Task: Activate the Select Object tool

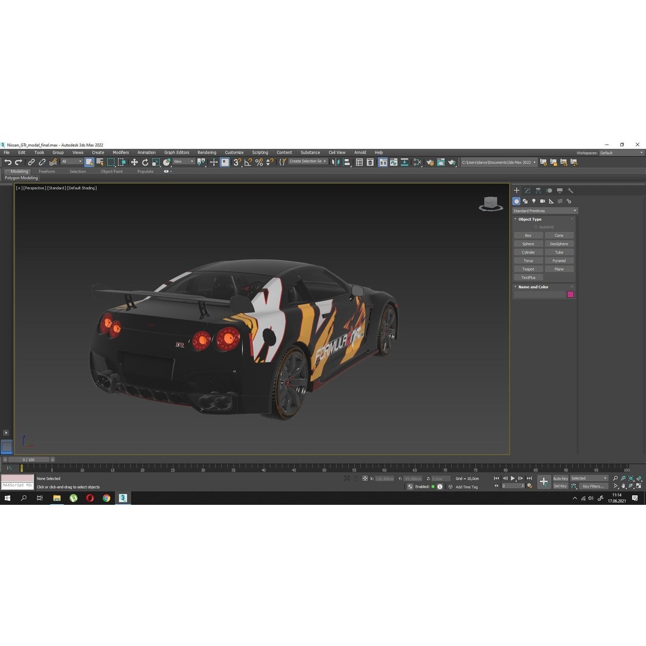Action: click(x=89, y=162)
